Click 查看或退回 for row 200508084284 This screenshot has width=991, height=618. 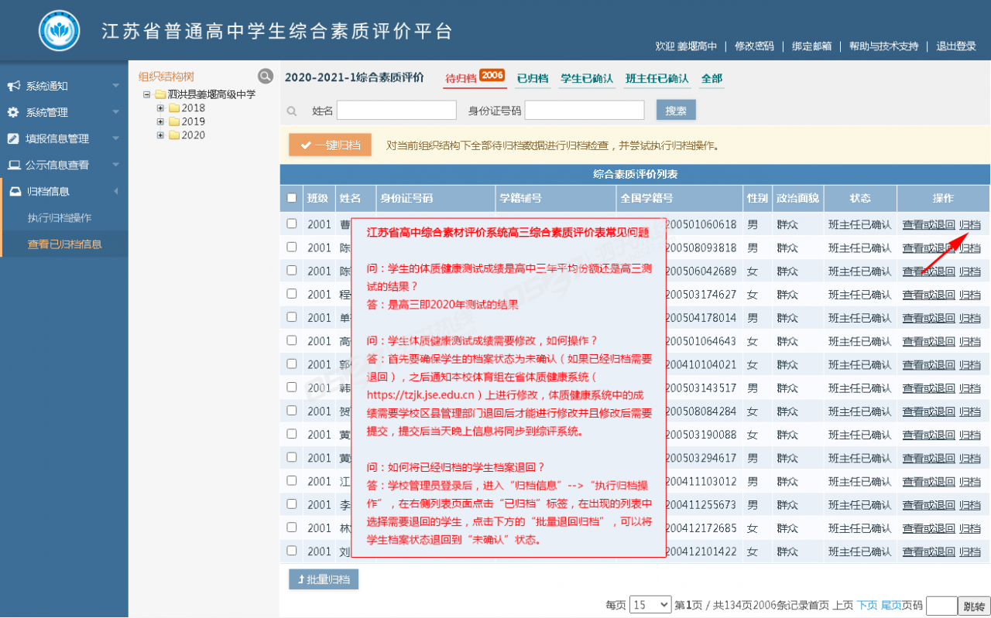[x=928, y=411]
